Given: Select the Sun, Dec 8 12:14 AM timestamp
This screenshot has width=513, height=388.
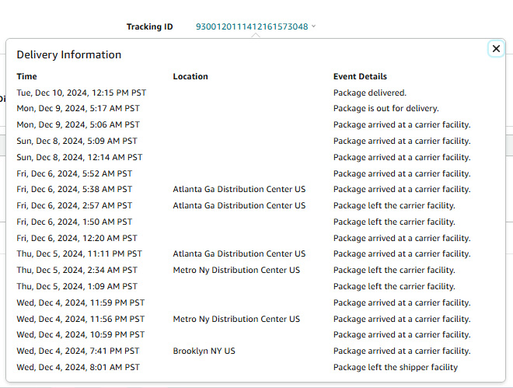Looking at the screenshot, I should (79, 157).
